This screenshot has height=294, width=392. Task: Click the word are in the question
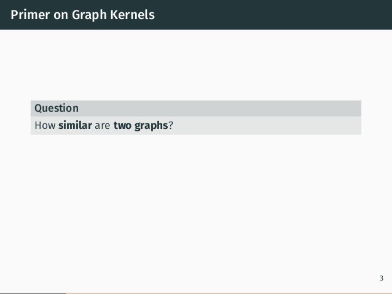pos(102,126)
